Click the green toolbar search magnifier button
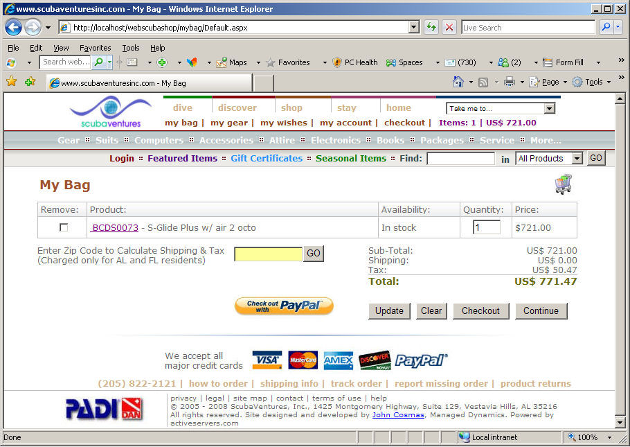 point(98,62)
